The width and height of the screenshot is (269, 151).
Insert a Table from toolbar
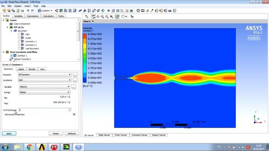pyautogui.click(x=118, y=10)
